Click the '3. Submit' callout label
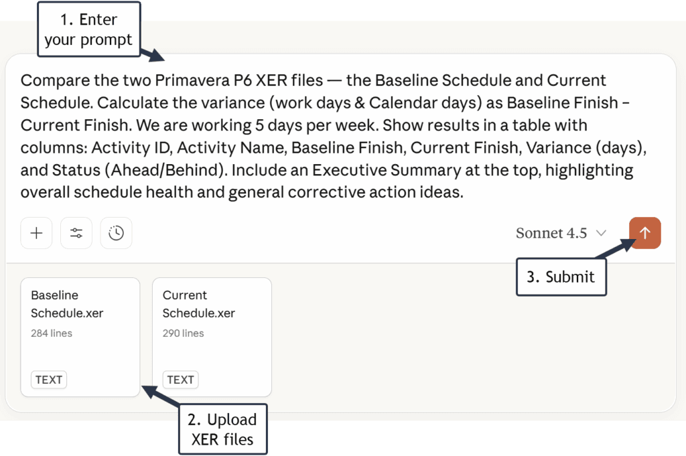686x456 pixels. [x=561, y=277]
